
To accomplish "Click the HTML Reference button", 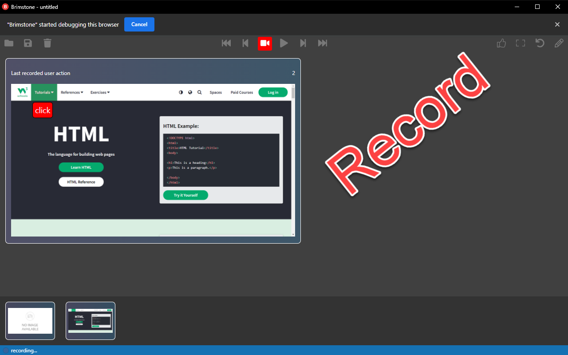I will (81, 182).
